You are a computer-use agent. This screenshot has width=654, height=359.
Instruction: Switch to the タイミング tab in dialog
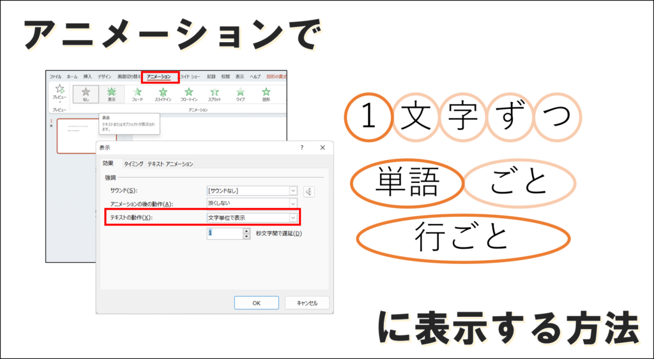point(133,164)
